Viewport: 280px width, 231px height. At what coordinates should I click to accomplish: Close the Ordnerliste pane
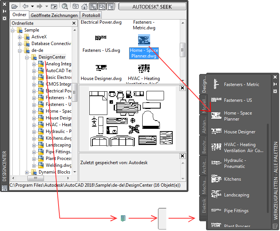click(x=74, y=23)
